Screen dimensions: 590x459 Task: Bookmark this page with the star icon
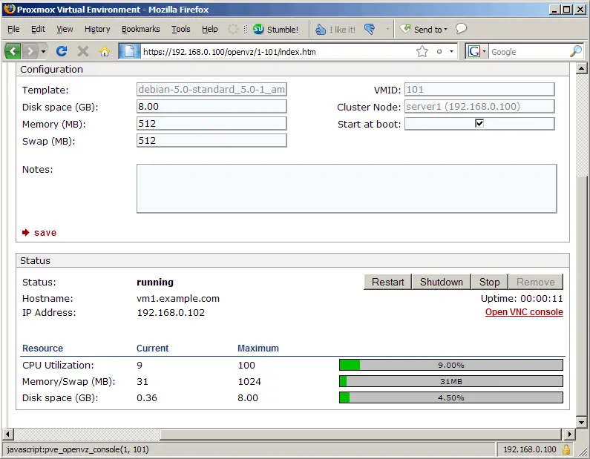pyautogui.click(x=422, y=51)
